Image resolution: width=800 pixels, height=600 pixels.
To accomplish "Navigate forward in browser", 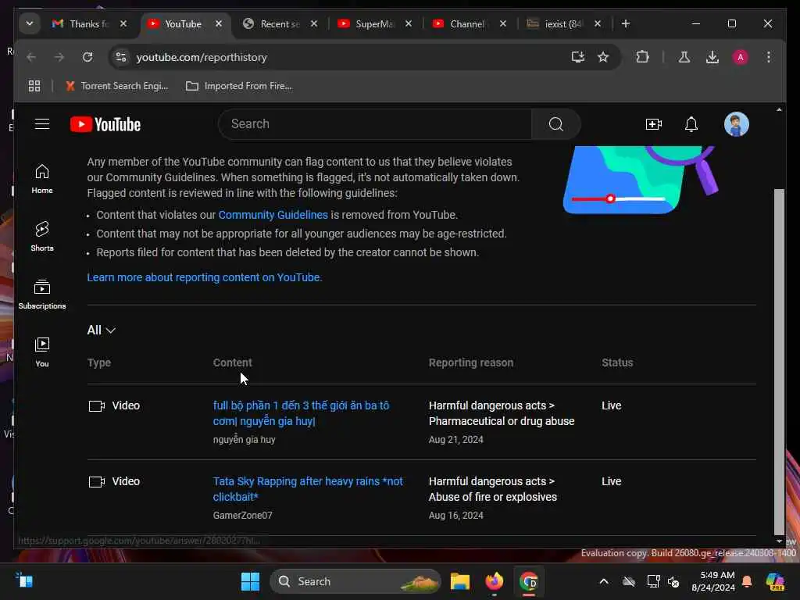I will (x=59, y=56).
